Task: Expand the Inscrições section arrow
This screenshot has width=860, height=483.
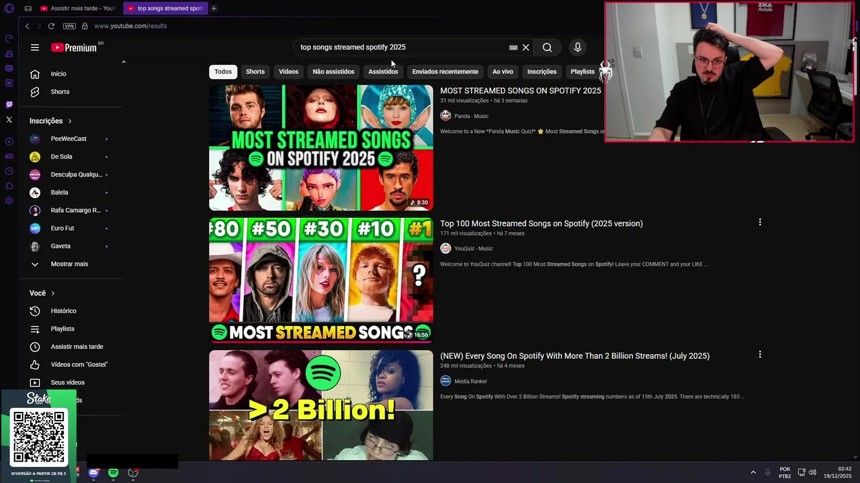Action: tap(70, 121)
